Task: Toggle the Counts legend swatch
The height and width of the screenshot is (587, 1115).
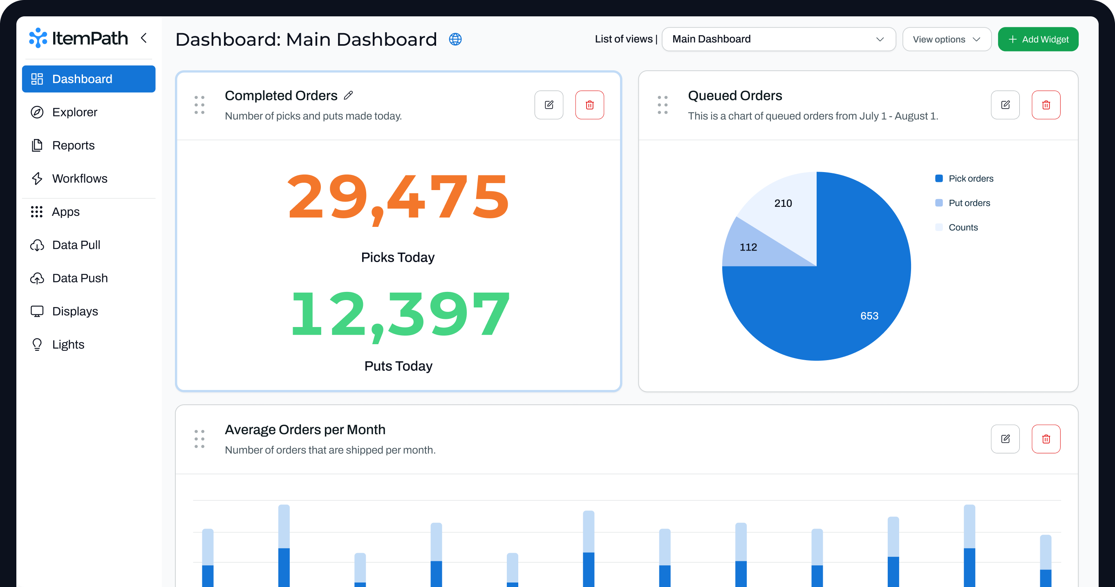Action: [x=939, y=227]
